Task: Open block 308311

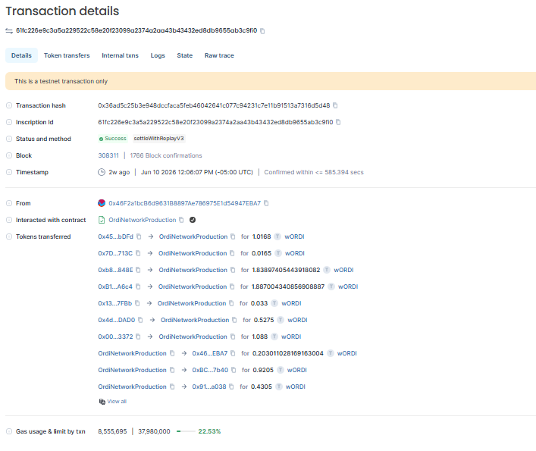Action: [x=108, y=155]
